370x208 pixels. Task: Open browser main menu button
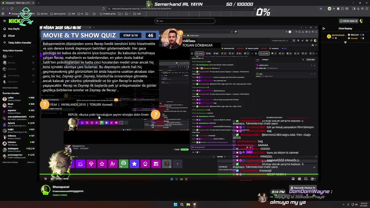pos(366,9)
